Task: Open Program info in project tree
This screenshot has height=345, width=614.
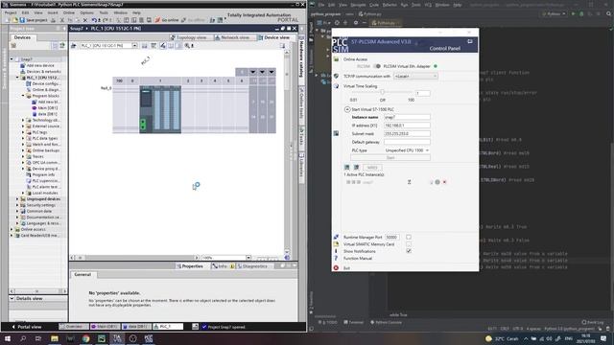Action: [40, 174]
